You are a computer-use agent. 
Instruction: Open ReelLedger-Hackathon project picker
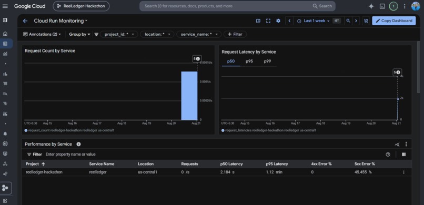[81, 6]
